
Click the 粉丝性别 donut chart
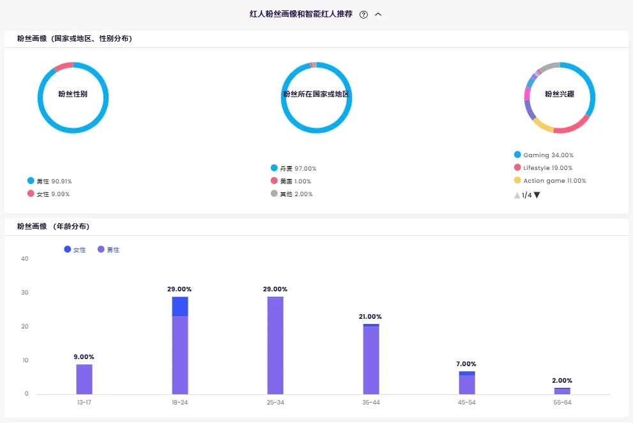[x=73, y=97]
